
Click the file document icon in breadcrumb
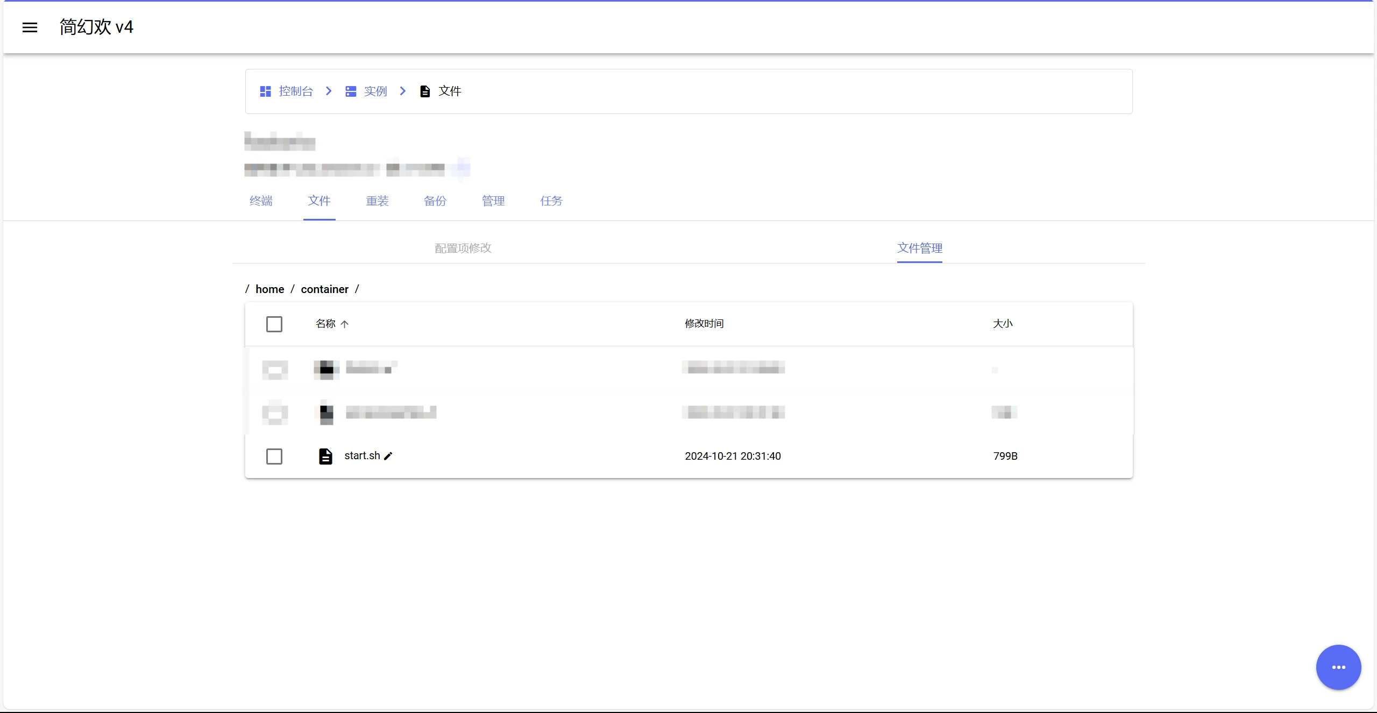425,91
